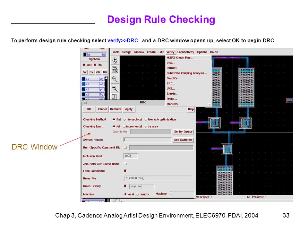Click OK in the DRC dialog
This screenshot has width=308, height=231.
pyautogui.click(x=89, y=109)
